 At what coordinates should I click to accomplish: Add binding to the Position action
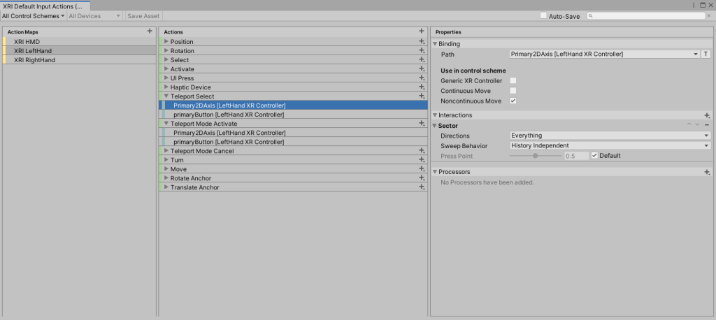[421, 42]
